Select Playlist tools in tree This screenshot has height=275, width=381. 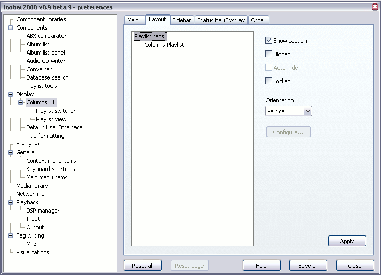pyautogui.click(x=42, y=86)
